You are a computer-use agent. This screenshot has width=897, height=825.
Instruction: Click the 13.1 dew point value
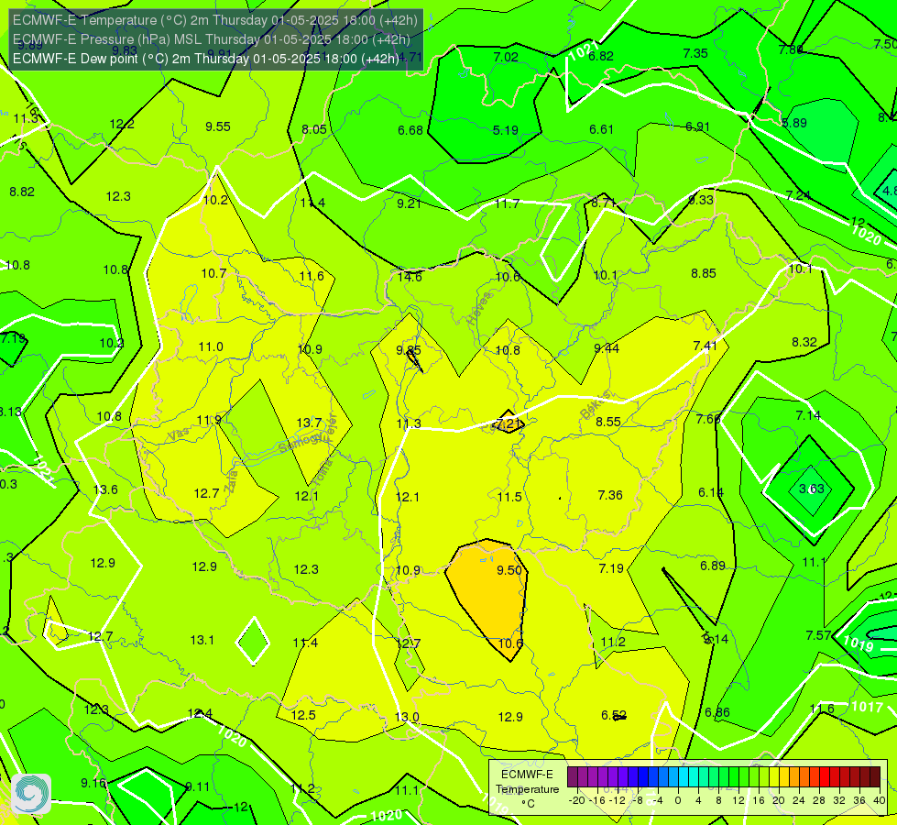click(202, 640)
